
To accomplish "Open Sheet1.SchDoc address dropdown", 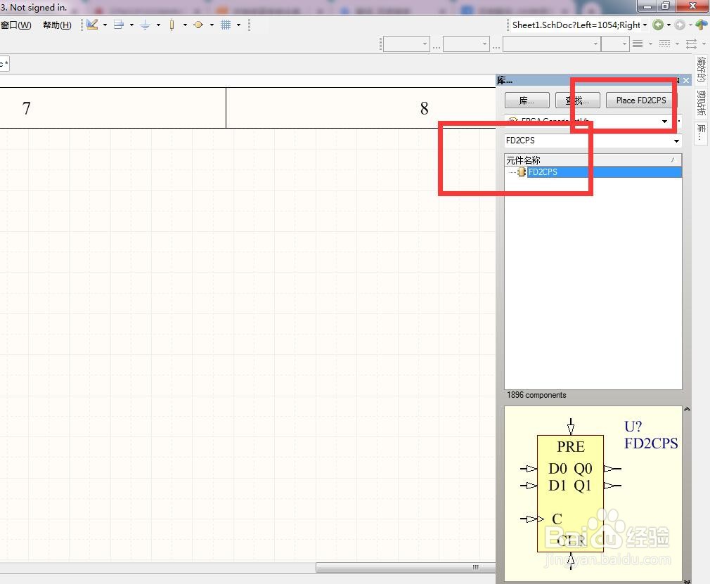I will (x=645, y=25).
